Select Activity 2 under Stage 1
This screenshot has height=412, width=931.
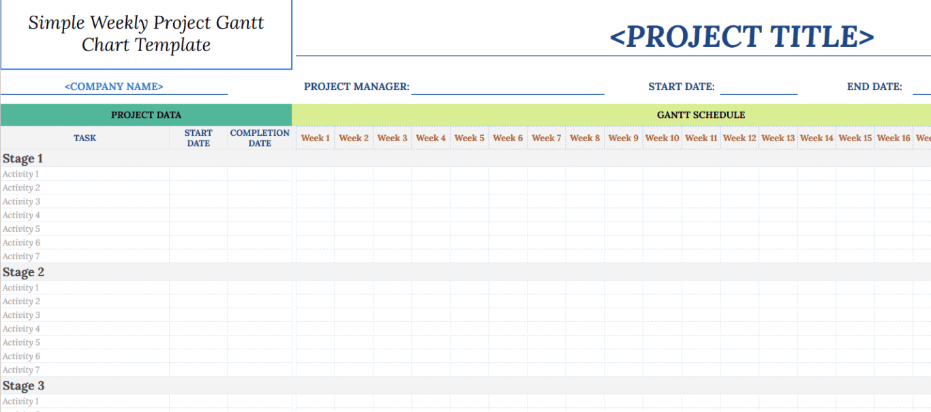(x=21, y=188)
